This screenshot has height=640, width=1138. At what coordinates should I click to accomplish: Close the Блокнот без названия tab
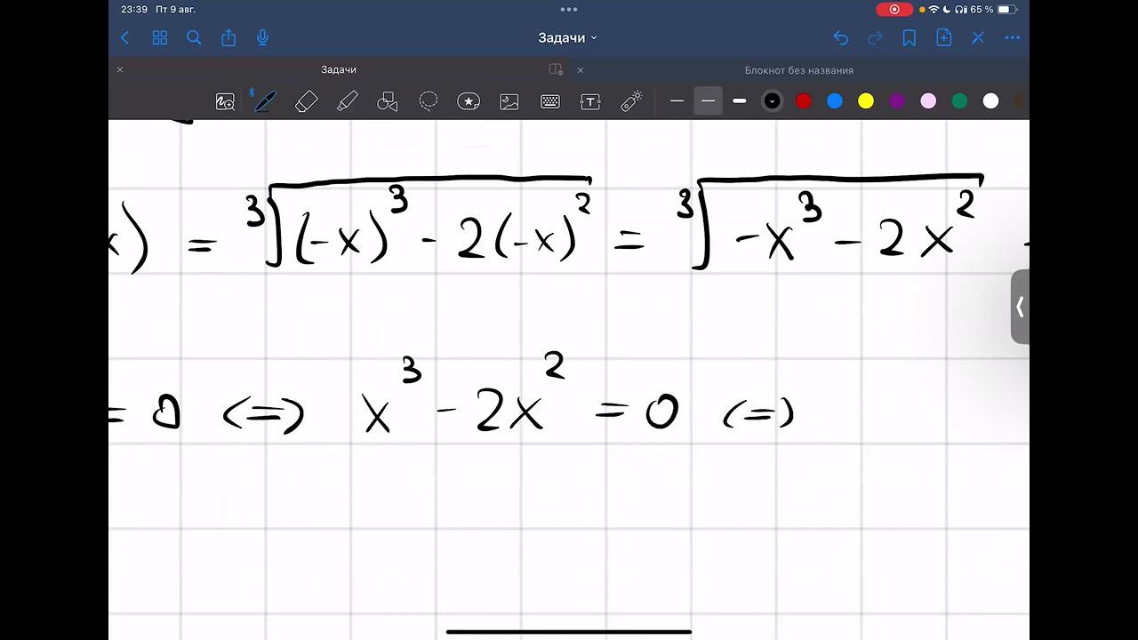click(581, 69)
